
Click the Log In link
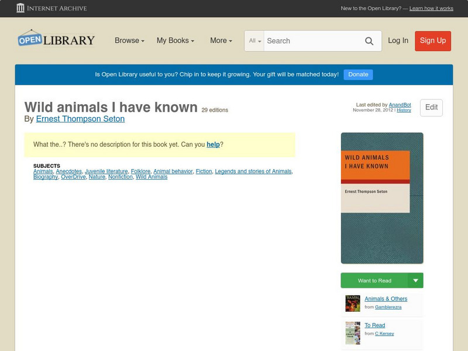coord(397,41)
